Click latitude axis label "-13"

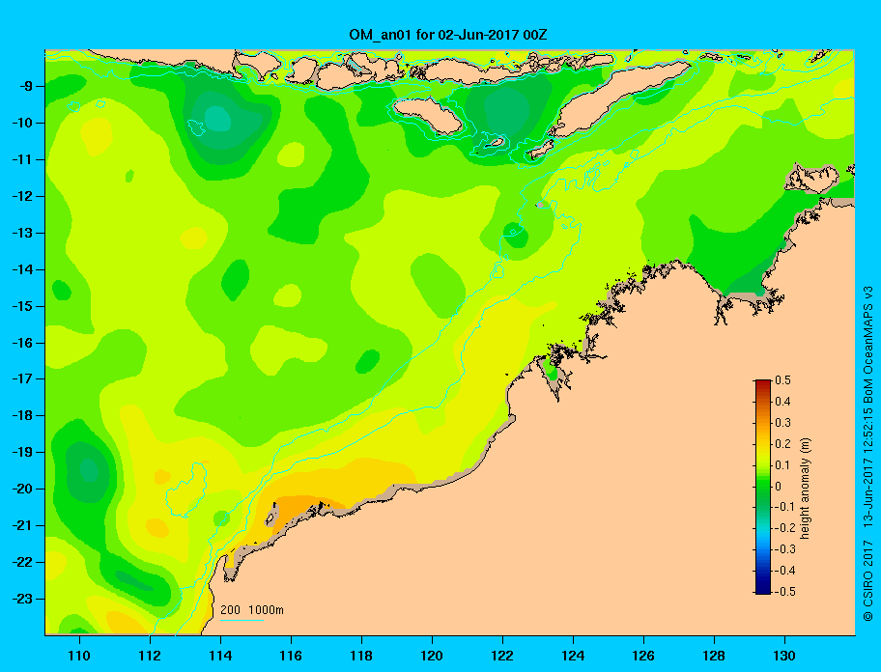pos(21,233)
